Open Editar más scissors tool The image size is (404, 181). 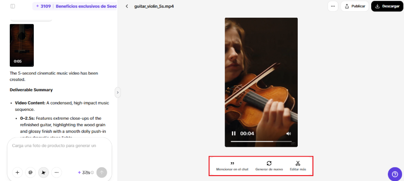coord(298,166)
